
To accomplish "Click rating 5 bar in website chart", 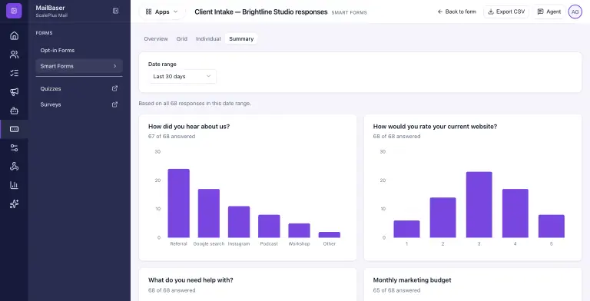I will coord(552,226).
